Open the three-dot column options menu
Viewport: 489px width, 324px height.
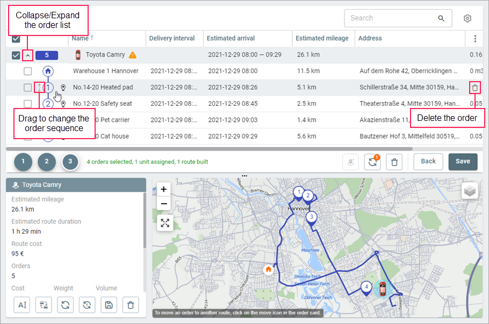474,39
